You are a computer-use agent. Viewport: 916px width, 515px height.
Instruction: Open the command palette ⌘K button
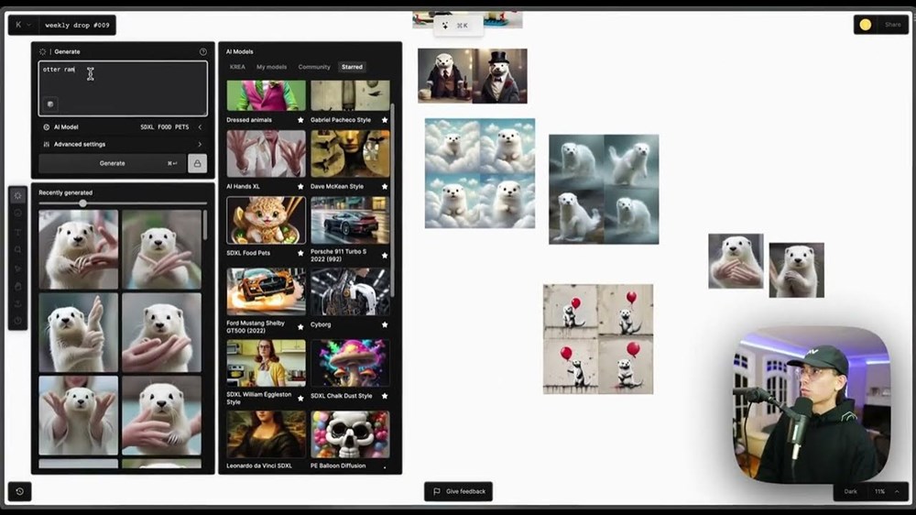coord(458,26)
